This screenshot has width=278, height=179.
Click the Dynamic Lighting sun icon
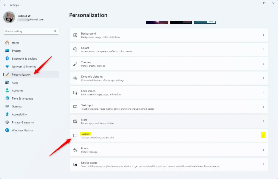[x=75, y=78]
